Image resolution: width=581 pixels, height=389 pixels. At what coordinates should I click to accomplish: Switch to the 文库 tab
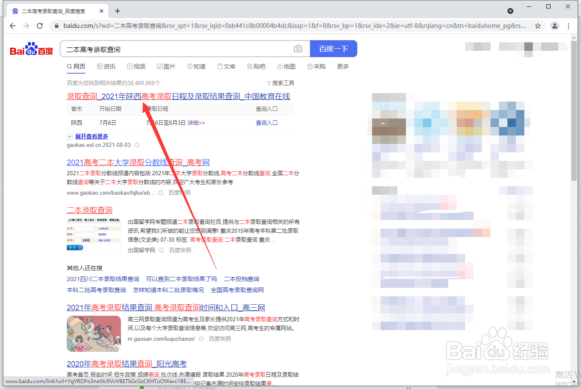click(x=226, y=66)
